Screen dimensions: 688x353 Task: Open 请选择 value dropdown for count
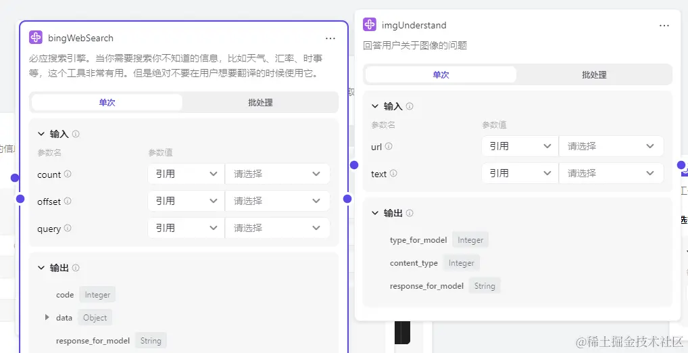click(x=277, y=174)
